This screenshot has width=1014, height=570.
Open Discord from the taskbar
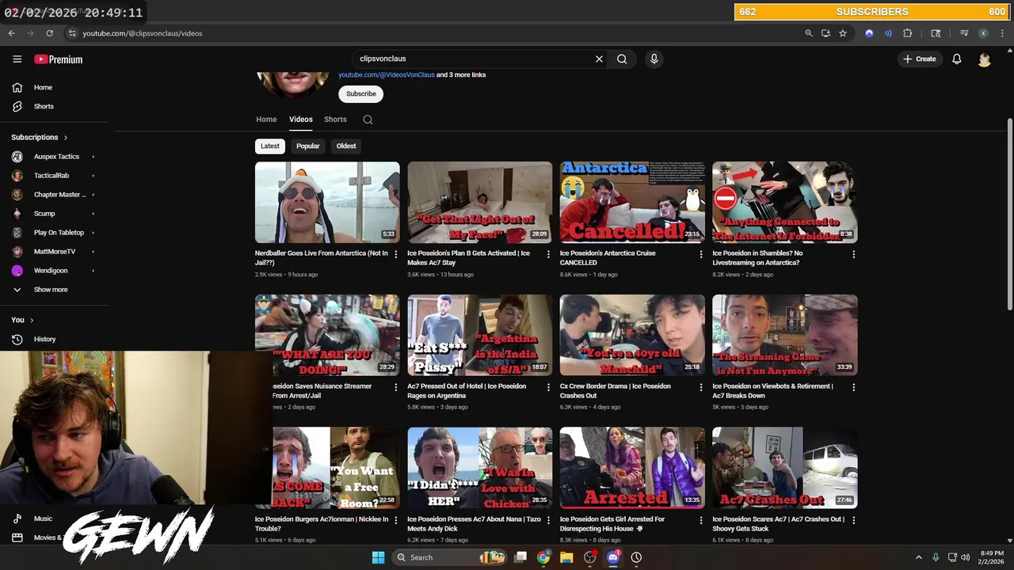[612, 557]
